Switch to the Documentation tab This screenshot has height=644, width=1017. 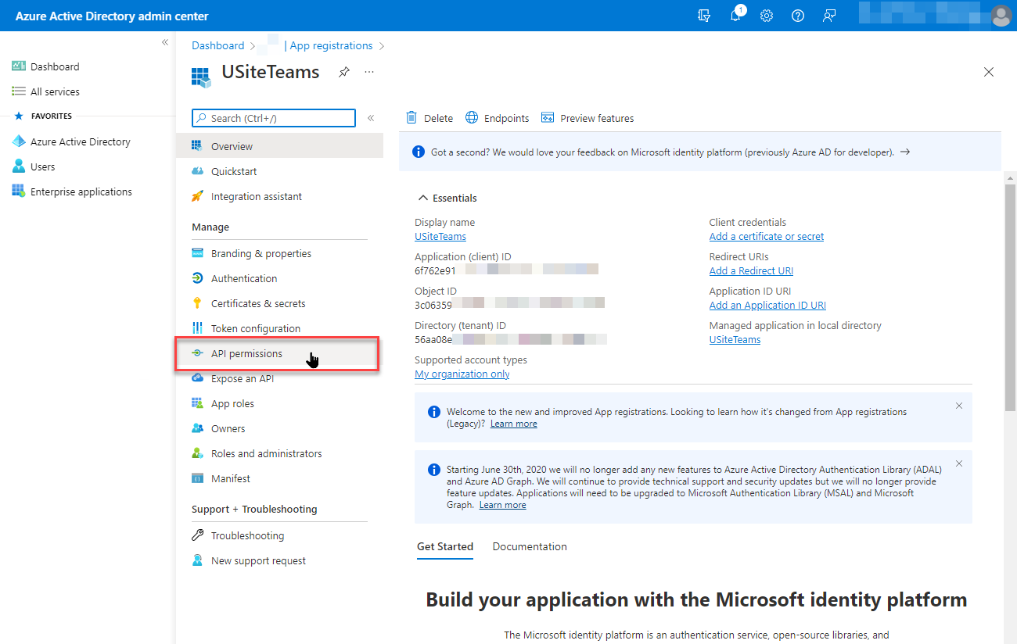click(530, 546)
